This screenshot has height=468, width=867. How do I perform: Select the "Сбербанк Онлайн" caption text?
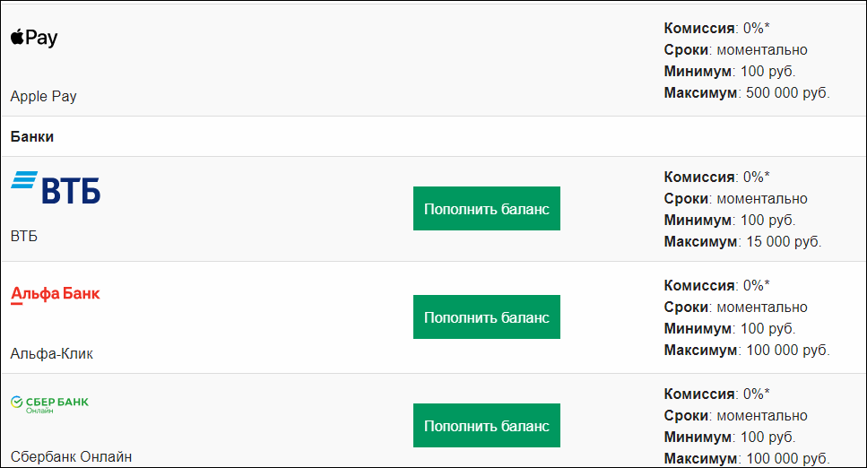pos(71,457)
